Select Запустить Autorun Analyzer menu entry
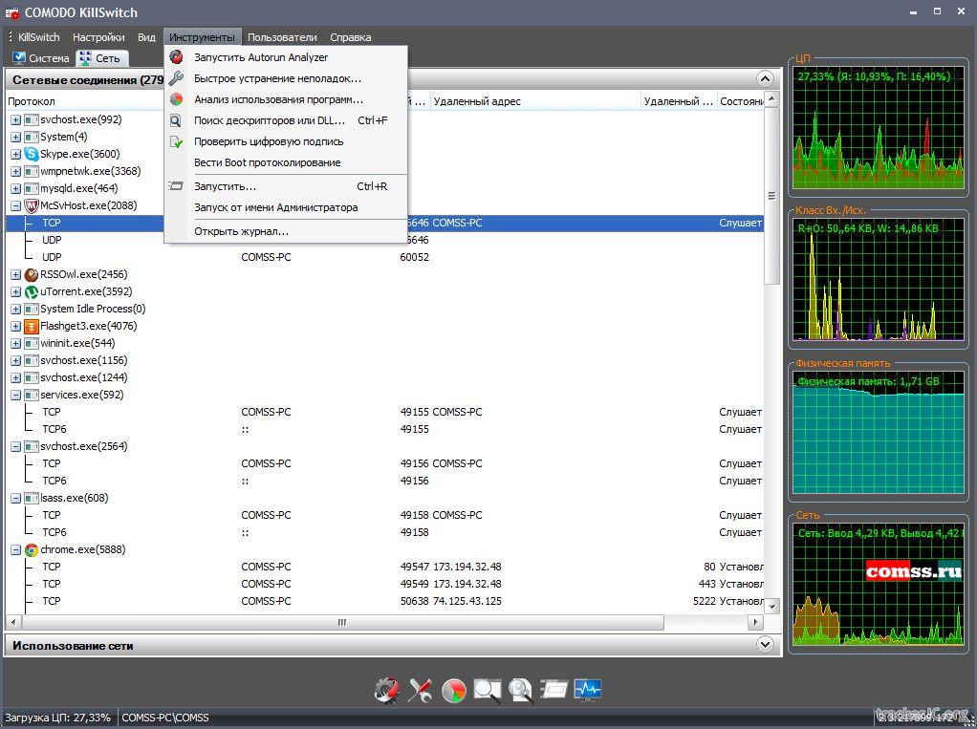The width and height of the screenshot is (977, 729). point(260,57)
